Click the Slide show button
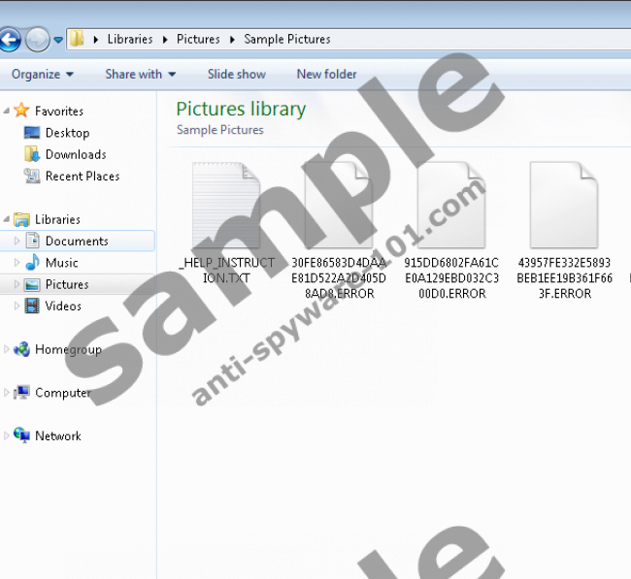Viewport: 631px width, 579px height. pyautogui.click(x=236, y=75)
